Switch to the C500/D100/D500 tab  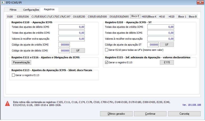pos(97,16)
